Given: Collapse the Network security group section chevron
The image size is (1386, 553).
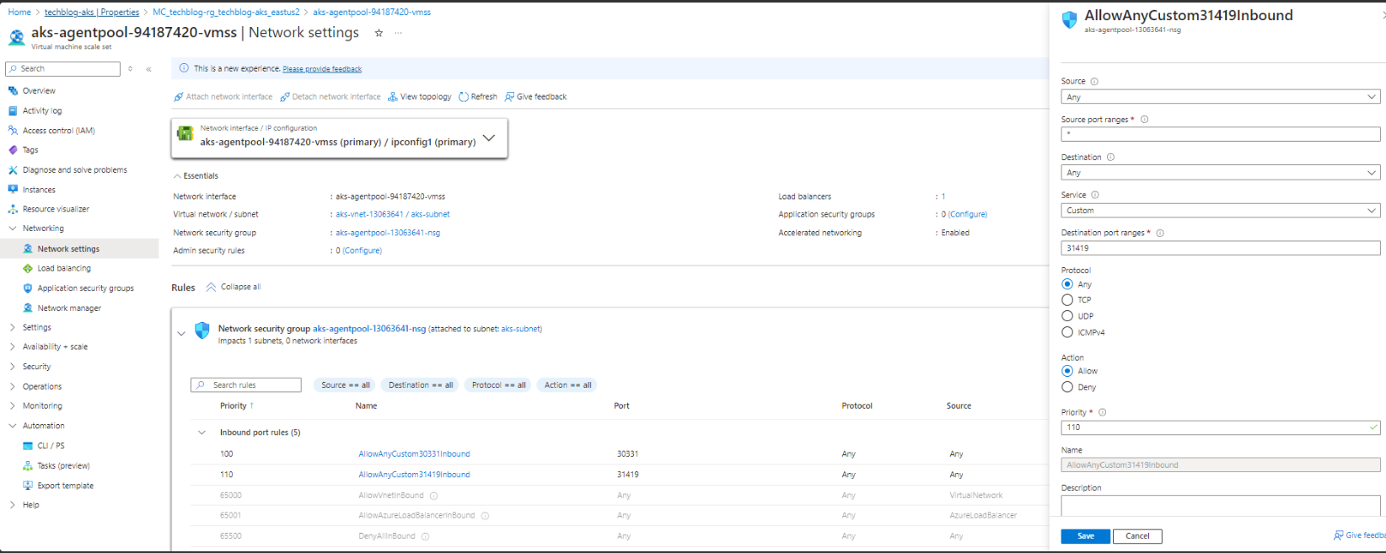Looking at the screenshot, I should (x=181, y=334).
